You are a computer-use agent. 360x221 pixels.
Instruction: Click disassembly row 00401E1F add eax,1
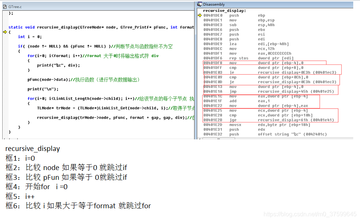[x=237, y=101]
